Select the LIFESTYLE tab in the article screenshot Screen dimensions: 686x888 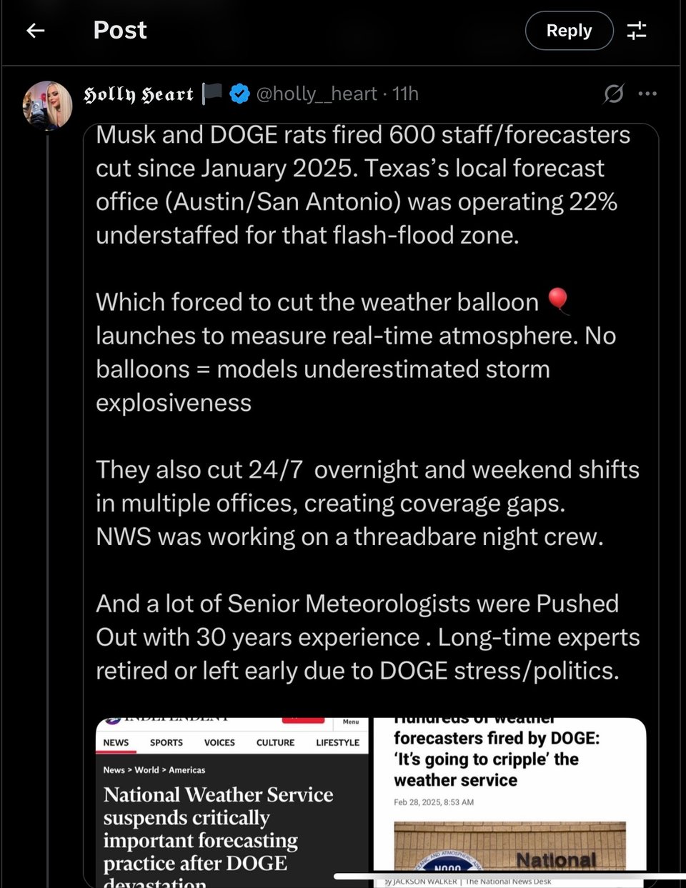click(x=337, y=742)
